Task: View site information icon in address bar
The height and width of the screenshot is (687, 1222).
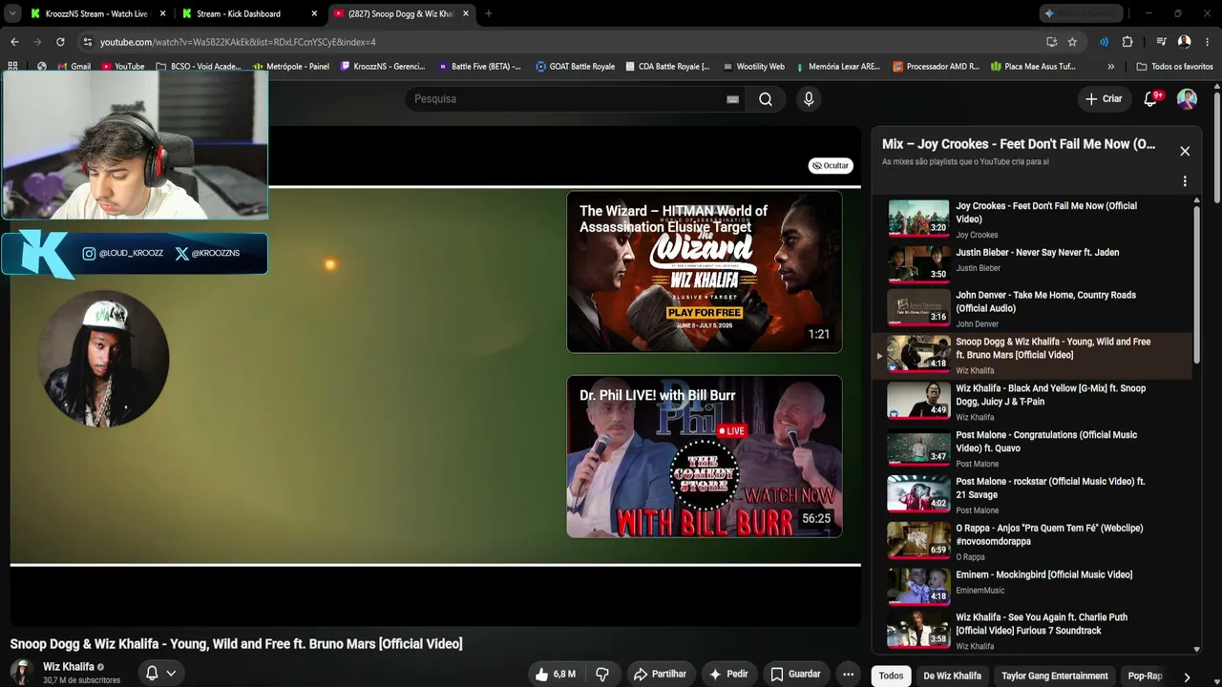Action: 87,42
